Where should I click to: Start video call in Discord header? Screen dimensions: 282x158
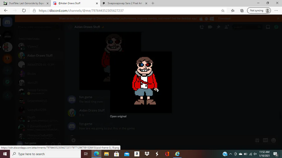[x=210, y=27]
